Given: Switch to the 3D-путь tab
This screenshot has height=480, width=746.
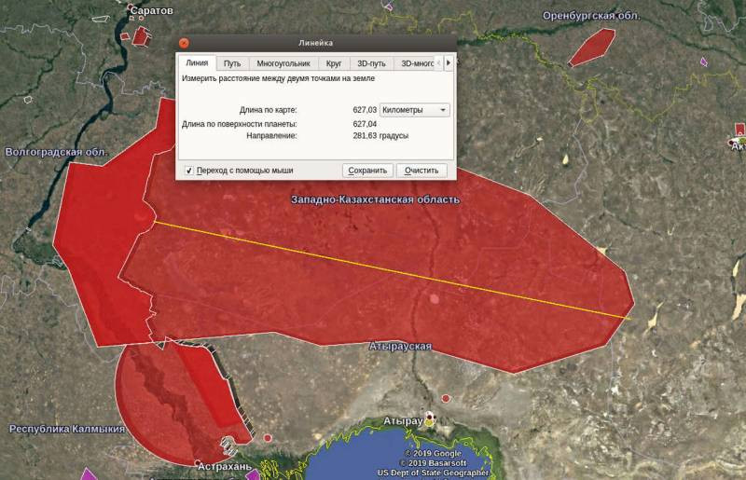Looking at the screenshot, I should coord(370,63).
